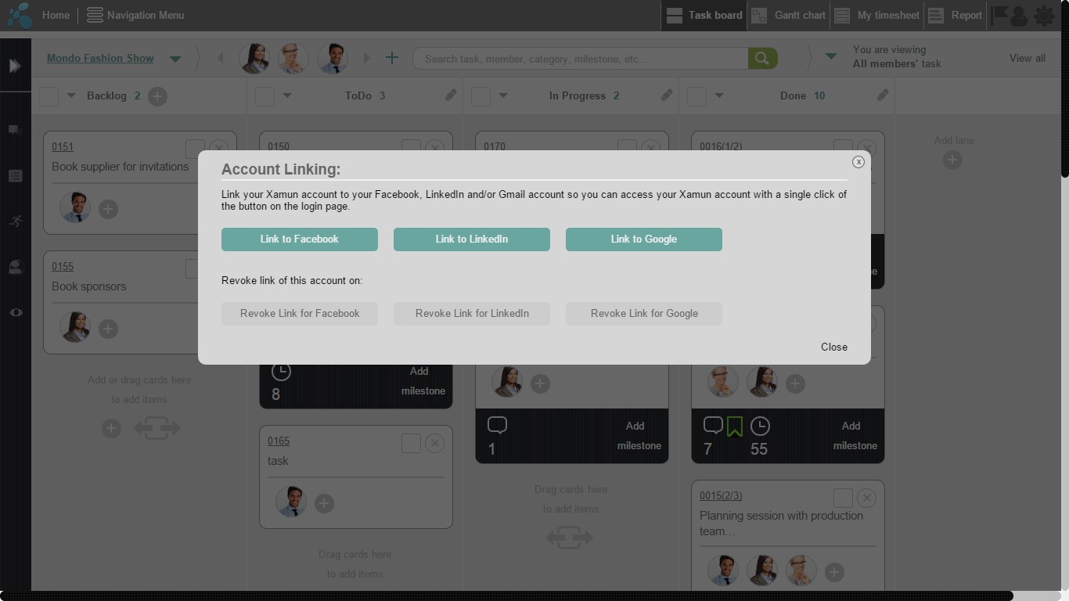Expand the ToDo lane dropdown arrow
This screenshot has height=601, width=1069.
click(x=287, y=95)
